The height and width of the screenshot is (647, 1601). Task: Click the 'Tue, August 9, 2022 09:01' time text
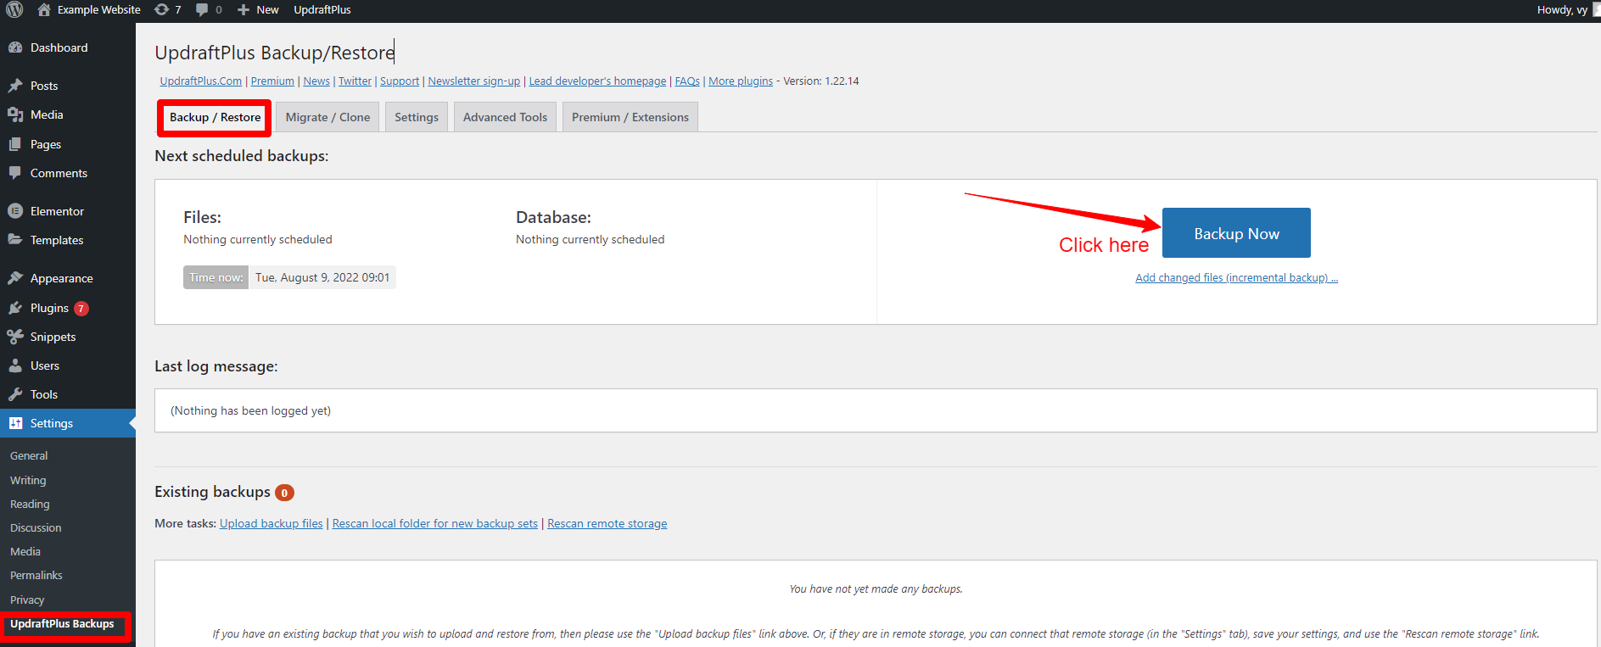pos(322,277)
